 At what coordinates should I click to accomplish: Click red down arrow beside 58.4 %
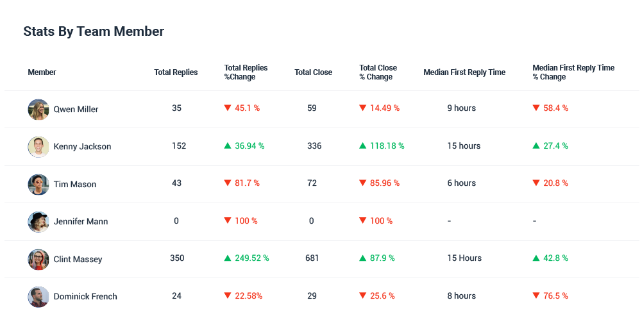536,108
